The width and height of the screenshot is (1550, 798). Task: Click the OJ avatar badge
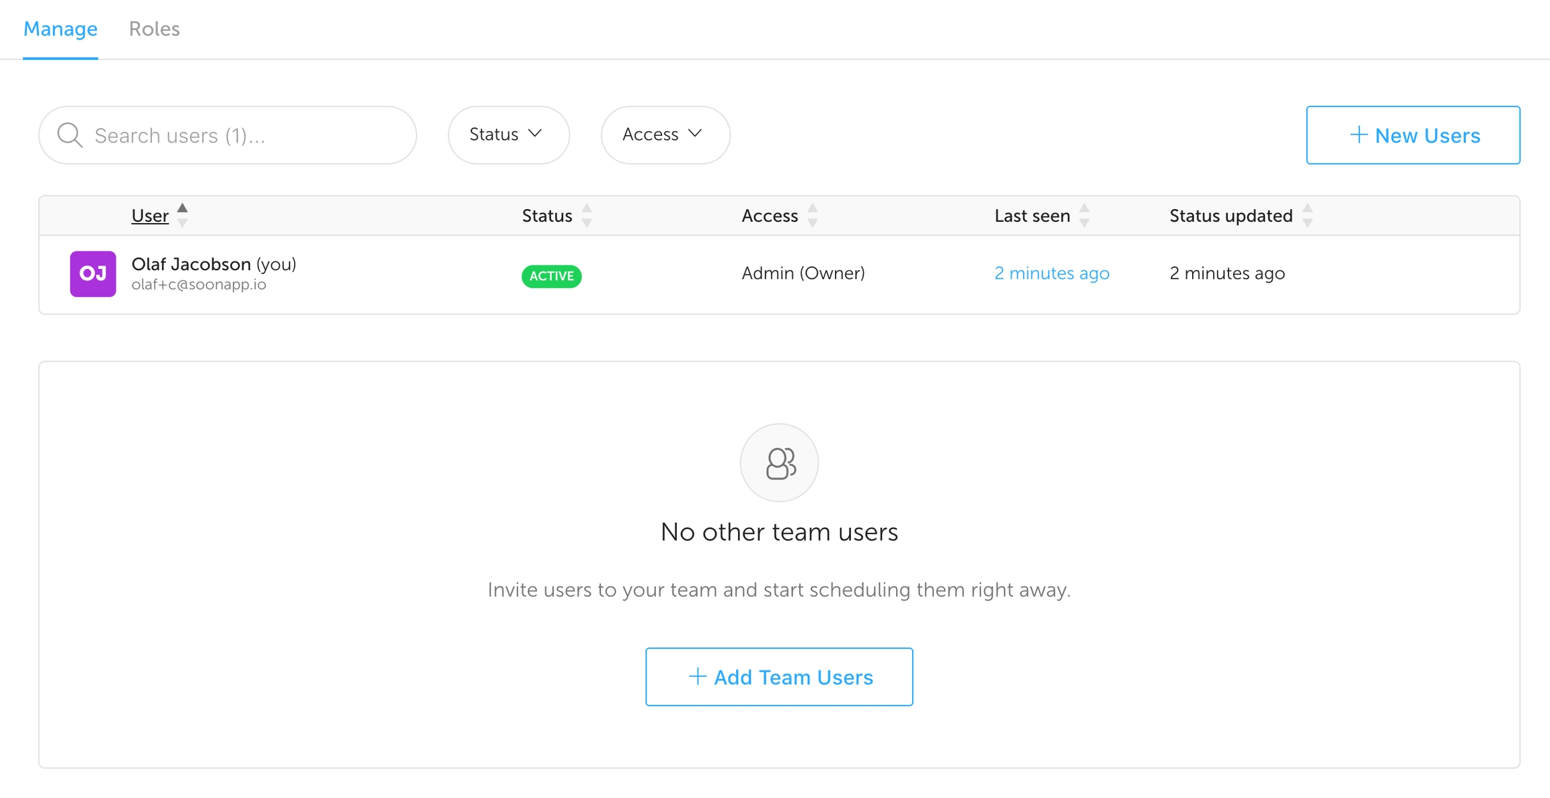pyautogui.click(x=93, y=274)
